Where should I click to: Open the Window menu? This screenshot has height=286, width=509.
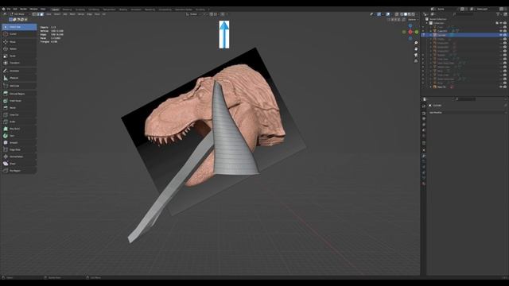(x=33, y=9)
